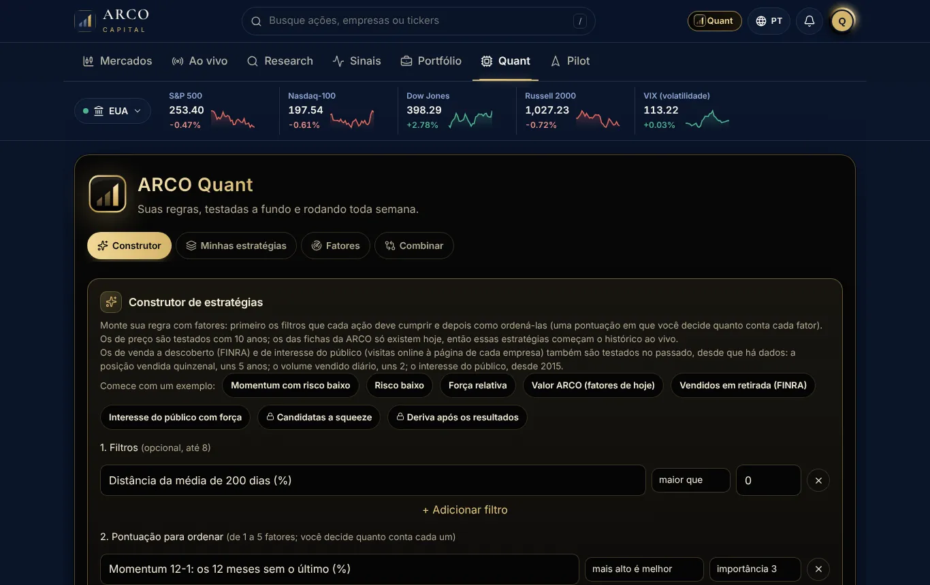Image resolution: width=930 pixels, height=585 pixels.
Task: Load the 'Força relativa' example
Action: coord(478,386)
